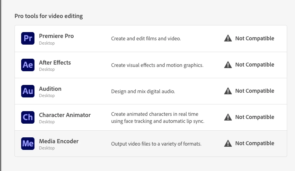
Task: Click the Character Animator app icon
Action: [x=28, y=117]
